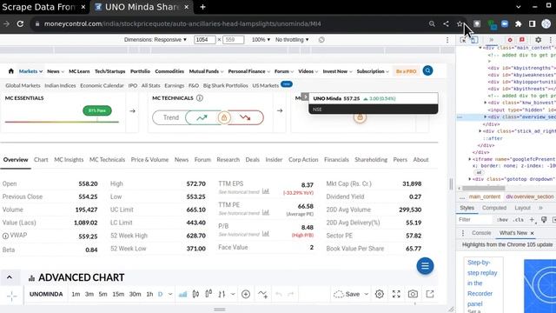Take a chart snapshot with the camera icon

click(413, 294)
